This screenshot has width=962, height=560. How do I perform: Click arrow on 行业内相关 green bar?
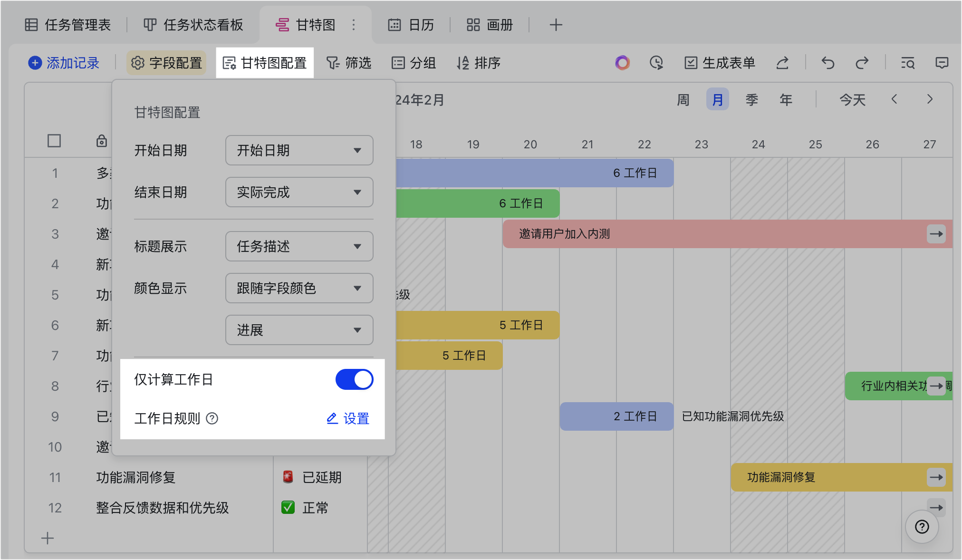tap(936, 386)
